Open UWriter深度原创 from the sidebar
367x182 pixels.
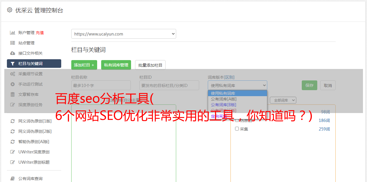tap(34, 152)
